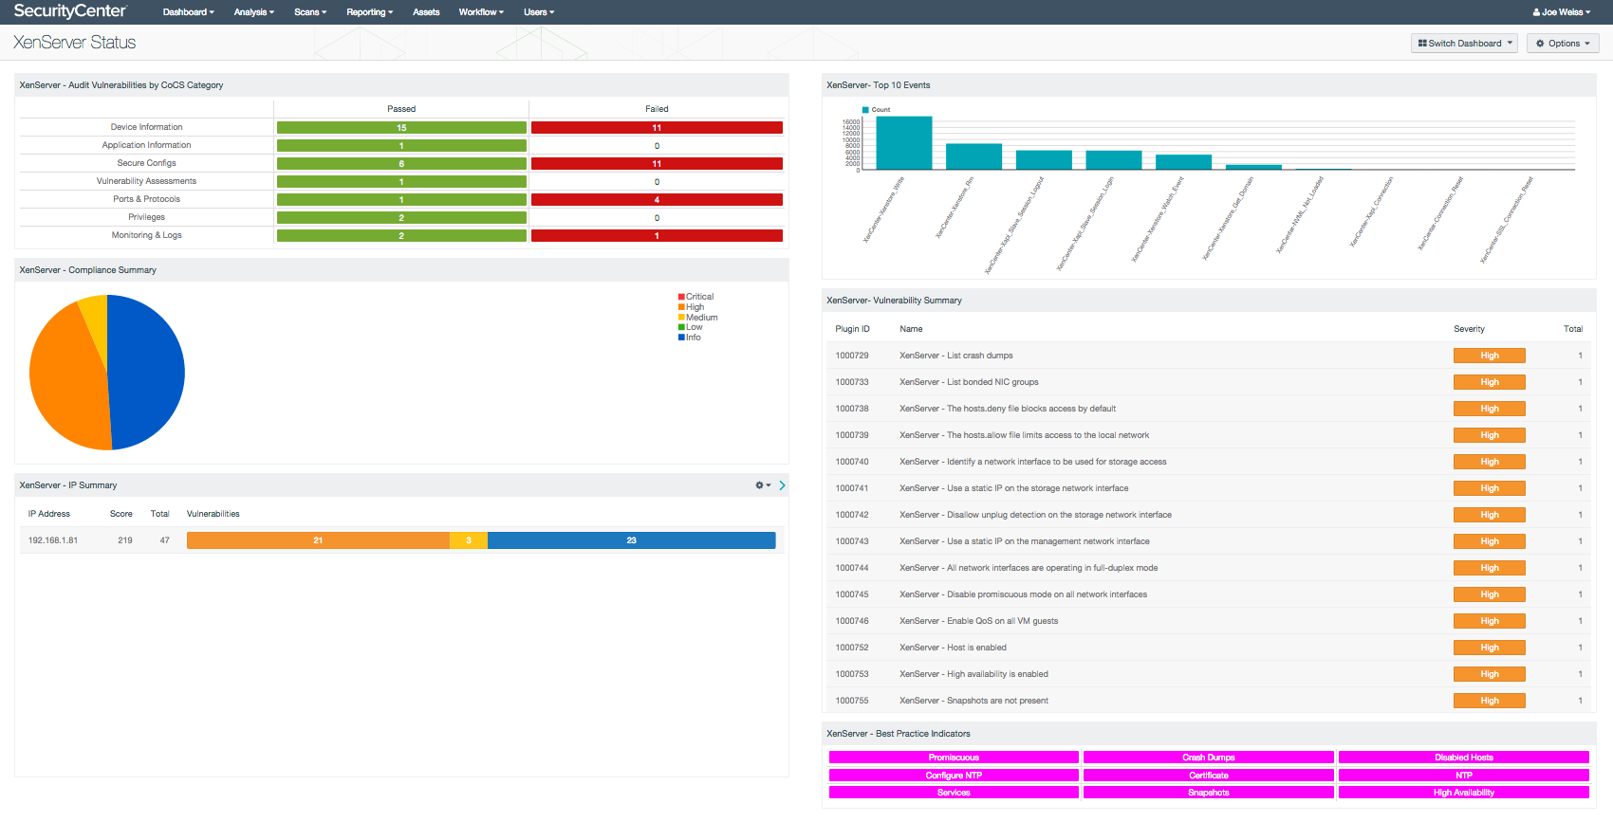Screen dimensions: 1613x822
Task: Select plugin ID 1000738
Action: [852, 409]
